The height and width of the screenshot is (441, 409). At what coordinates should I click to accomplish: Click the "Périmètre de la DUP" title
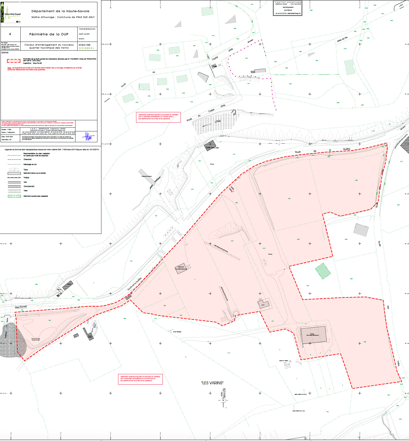click(x=49, y=34)
